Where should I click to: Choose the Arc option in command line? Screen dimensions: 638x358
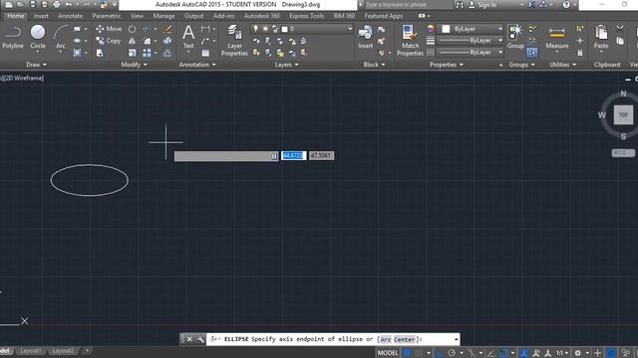click(x=386, y=339)
